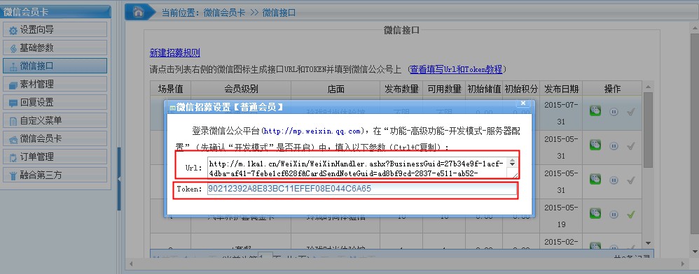The image size is (699, 274).
Task: Pause the 2015-05-19 recruitment rule
Action: (x=614, y=215)
